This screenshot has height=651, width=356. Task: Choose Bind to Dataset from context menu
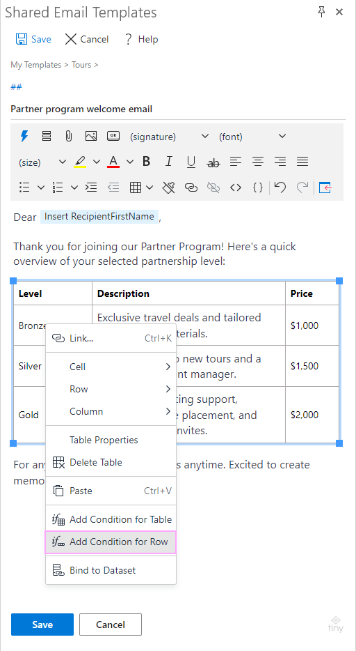point(111,570)
